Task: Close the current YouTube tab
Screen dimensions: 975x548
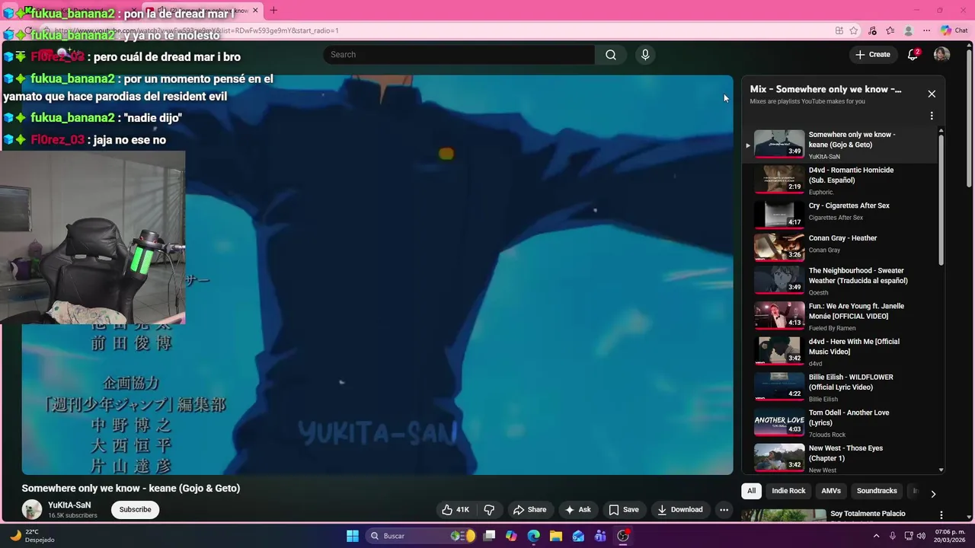Action: [x=255, y=10]
